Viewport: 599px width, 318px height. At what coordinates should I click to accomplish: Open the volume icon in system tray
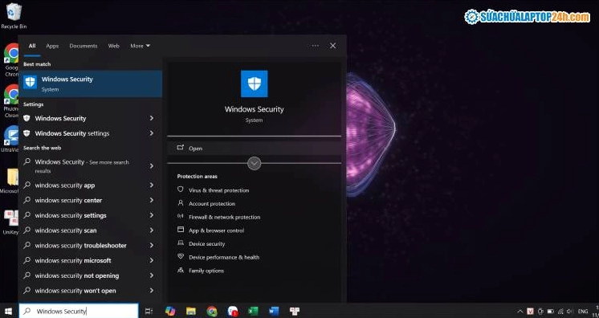[570, 312]
